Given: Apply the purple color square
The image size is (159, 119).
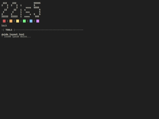Looking at the screenshot, I should tap(38, 21).
